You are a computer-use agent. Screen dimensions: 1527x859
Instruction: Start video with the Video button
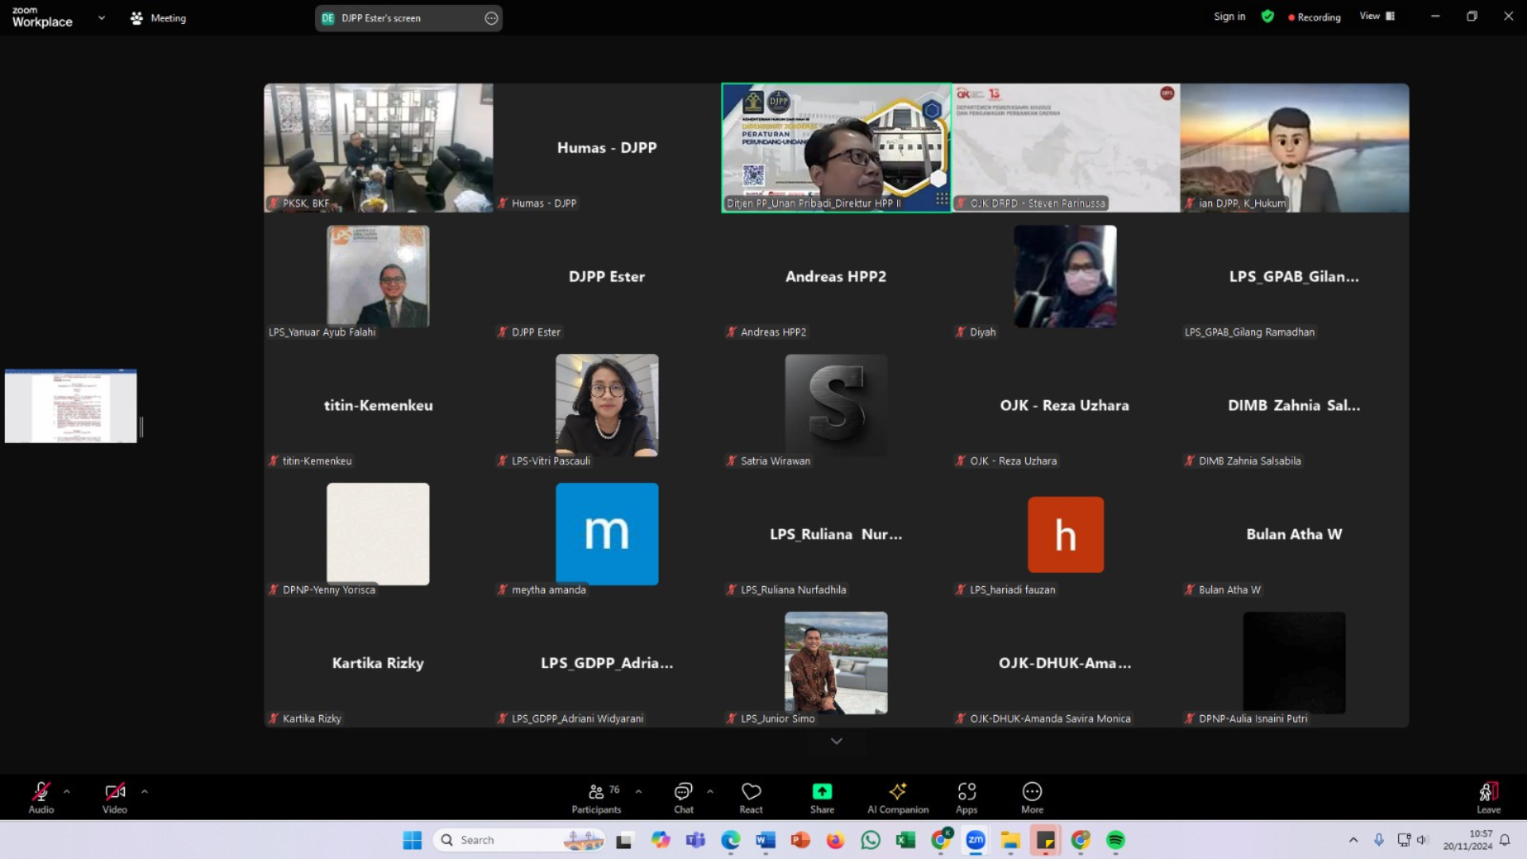(115, 798)
